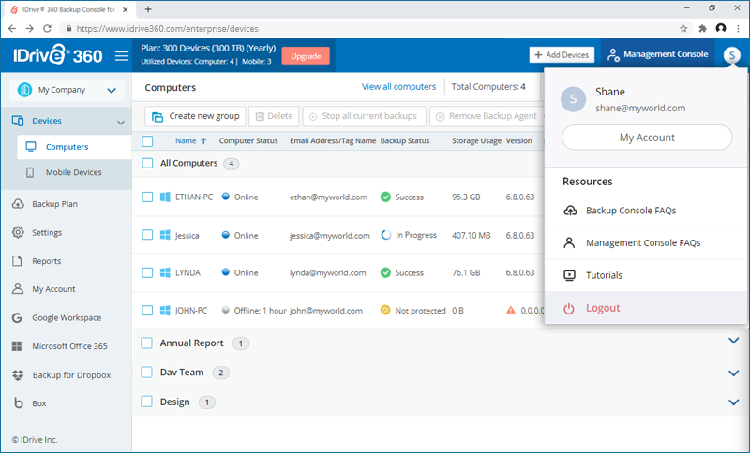
Task: Click the Box sidebar item
Action: (x=39, y=403)
